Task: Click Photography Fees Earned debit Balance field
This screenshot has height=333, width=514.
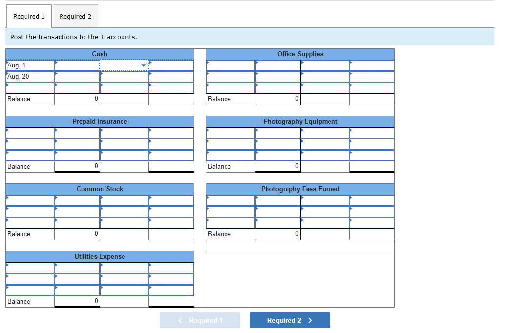Action: (x=278, y=234)
